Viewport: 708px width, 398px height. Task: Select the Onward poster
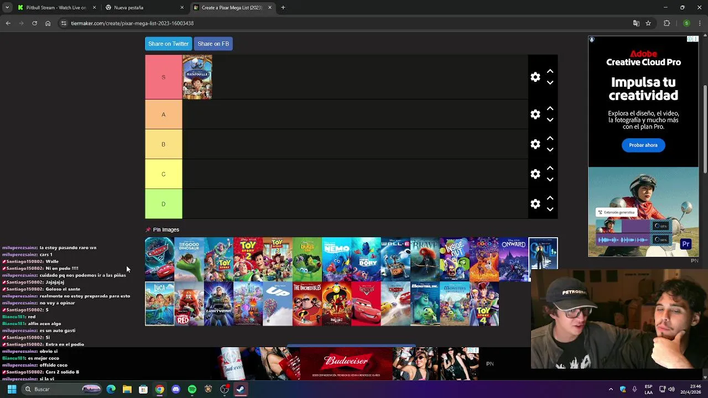click(x=513, y=259)
